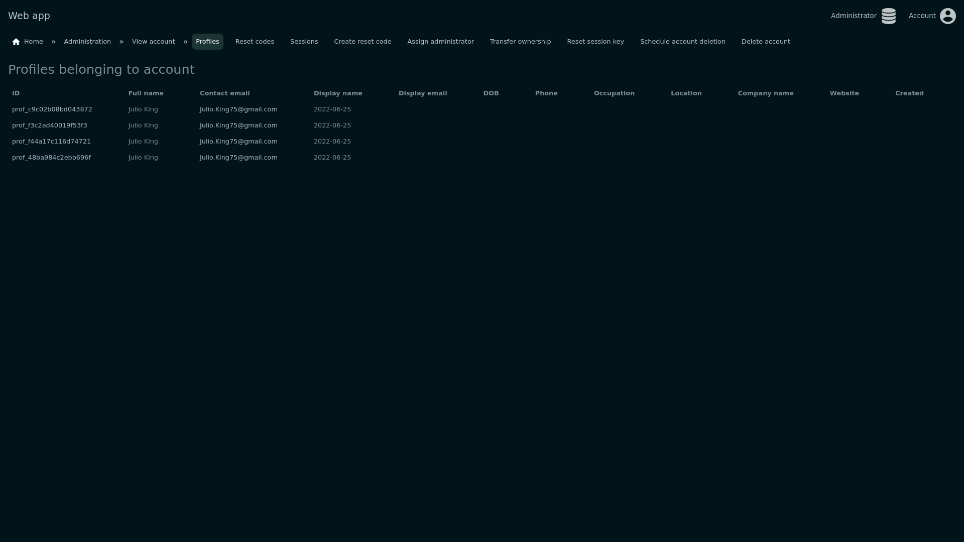Viewport: 964px width, 542px height.
Task: Click the first row's Julio.King75@gmail.com email
Action: (x=238, y=109)
